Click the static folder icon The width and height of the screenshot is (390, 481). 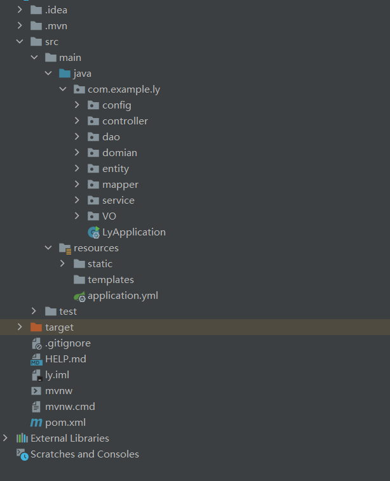(79, 264)
